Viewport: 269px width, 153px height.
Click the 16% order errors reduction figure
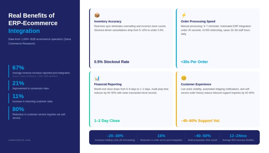[x=161, y=136]
